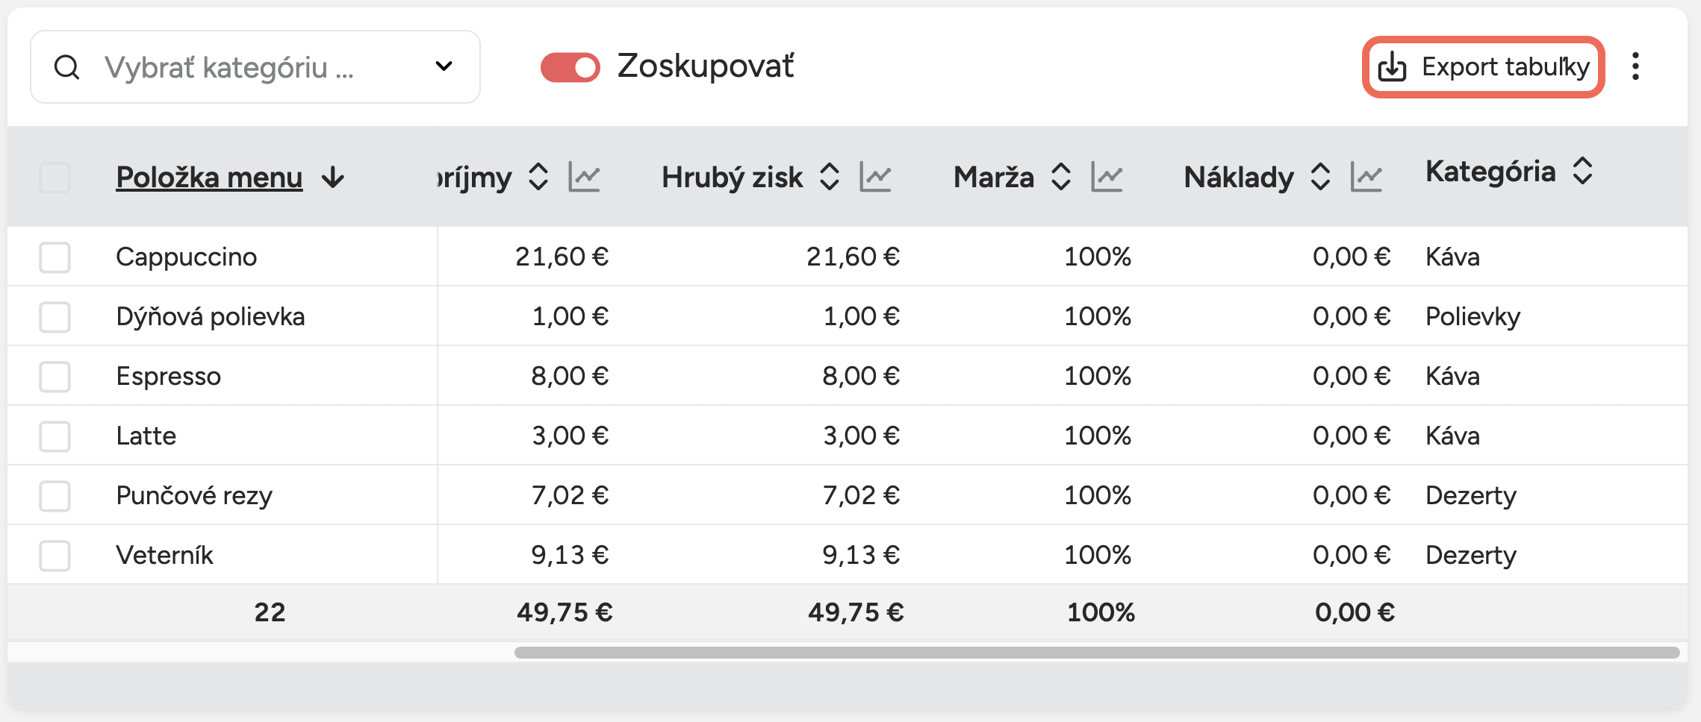The width and height of the screenshot is (1701, 722).
Task: Show the Marža trend chart icon
Action: pyautogui.click(x=1107, y=178)
